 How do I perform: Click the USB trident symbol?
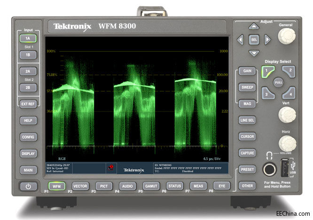coord(293,165)
